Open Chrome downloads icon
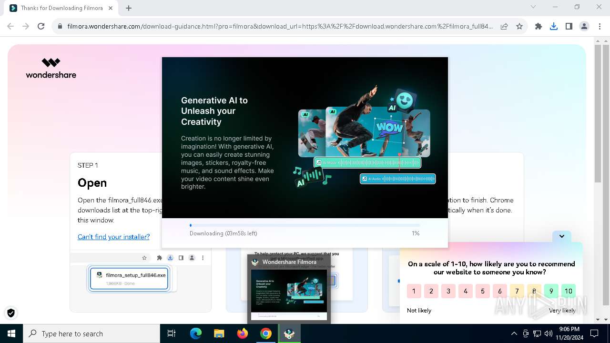The height and width of the screenshot is (343, 610). (554, 27)
